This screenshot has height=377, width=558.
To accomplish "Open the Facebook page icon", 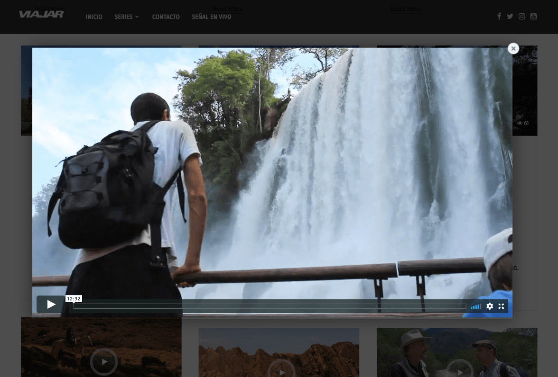I will tap(499, 17).
